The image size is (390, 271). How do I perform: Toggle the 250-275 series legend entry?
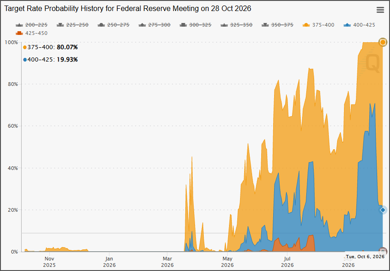point(114,25)
